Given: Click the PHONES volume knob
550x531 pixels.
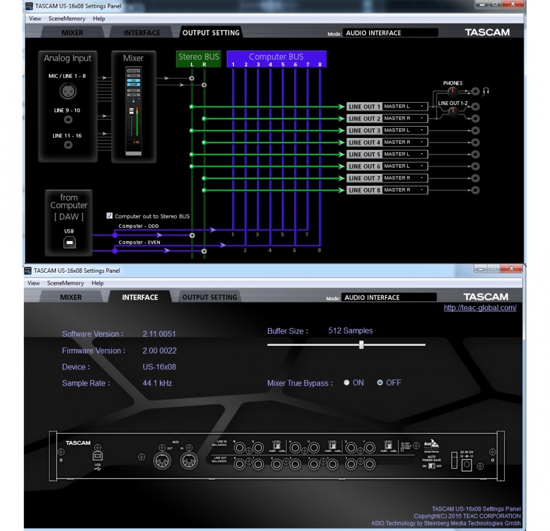Looking at the screenshot, I should click(x=453, y=91).
